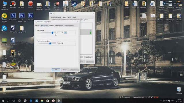Open the Воспроизведение tab in Звук window
Screen dimensions: 184x103
[x=56, y=17]
